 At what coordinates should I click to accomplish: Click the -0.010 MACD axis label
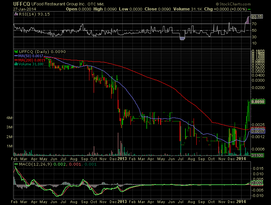click(257, 196)
